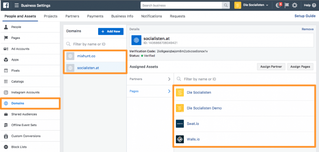The width and height of the screenshot is (319, 152).
Task: Open the notifications globe icon with badge
Action: coord(279,5)
